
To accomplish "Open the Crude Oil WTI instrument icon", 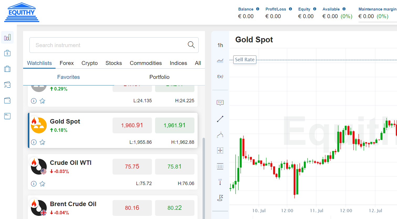I will [39, 166].
